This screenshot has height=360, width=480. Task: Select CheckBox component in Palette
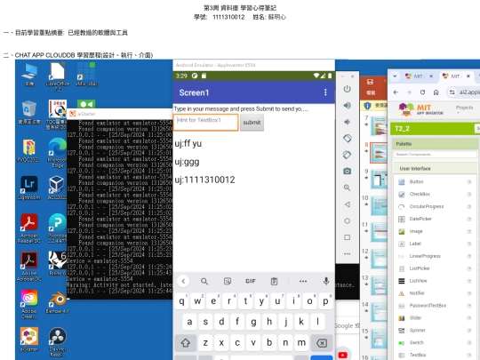pyautogui.click(x=420, y=194)
